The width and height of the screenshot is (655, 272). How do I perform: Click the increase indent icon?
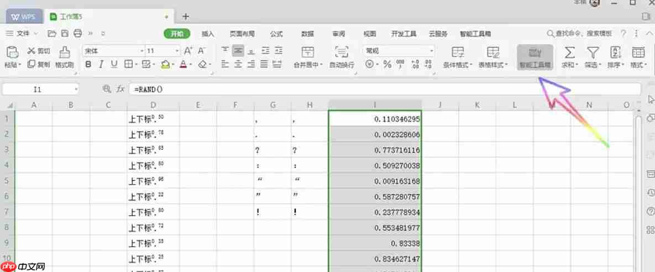coord(278,51)
